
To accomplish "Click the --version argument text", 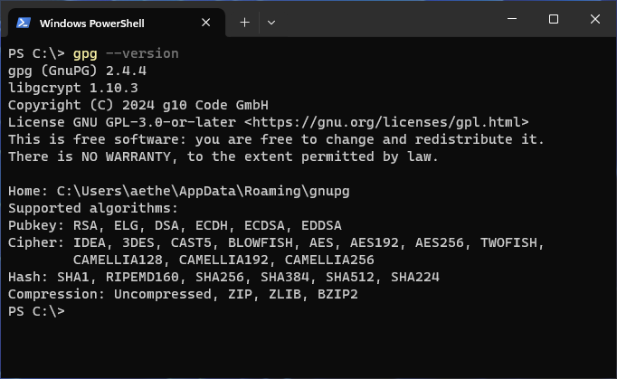I will pyautogui.click(x=142, y=53).
